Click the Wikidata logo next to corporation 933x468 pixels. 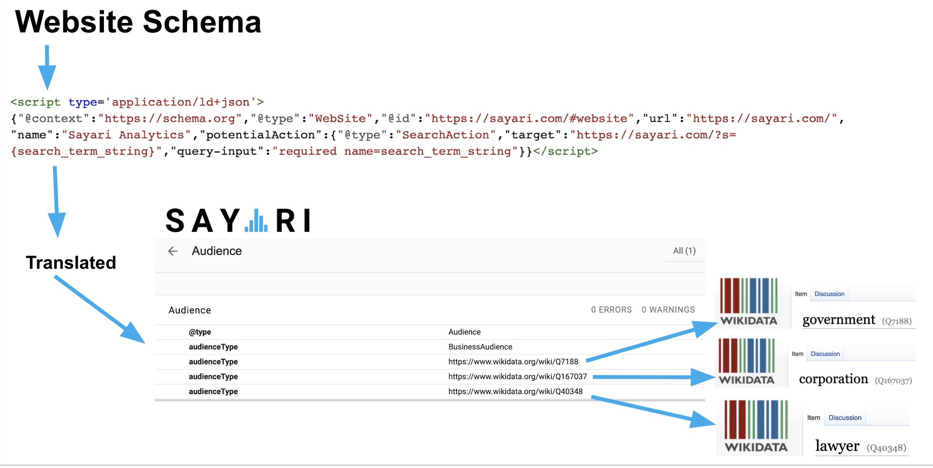pos(746,362)
